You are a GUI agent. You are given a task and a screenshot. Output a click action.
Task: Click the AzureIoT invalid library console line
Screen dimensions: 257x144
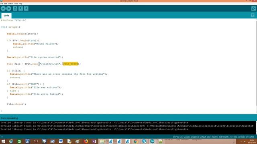tap(127, 126)
